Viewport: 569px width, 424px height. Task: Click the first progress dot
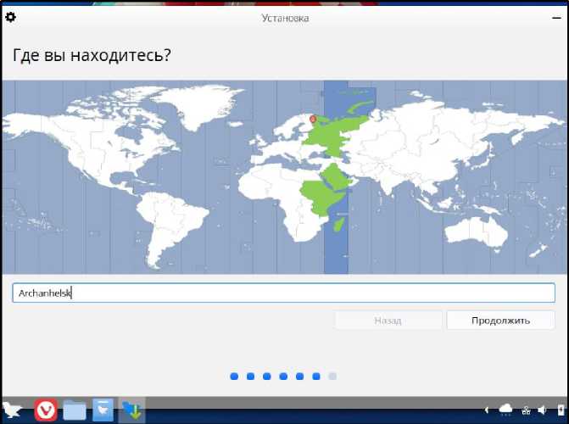click(234, 376)
